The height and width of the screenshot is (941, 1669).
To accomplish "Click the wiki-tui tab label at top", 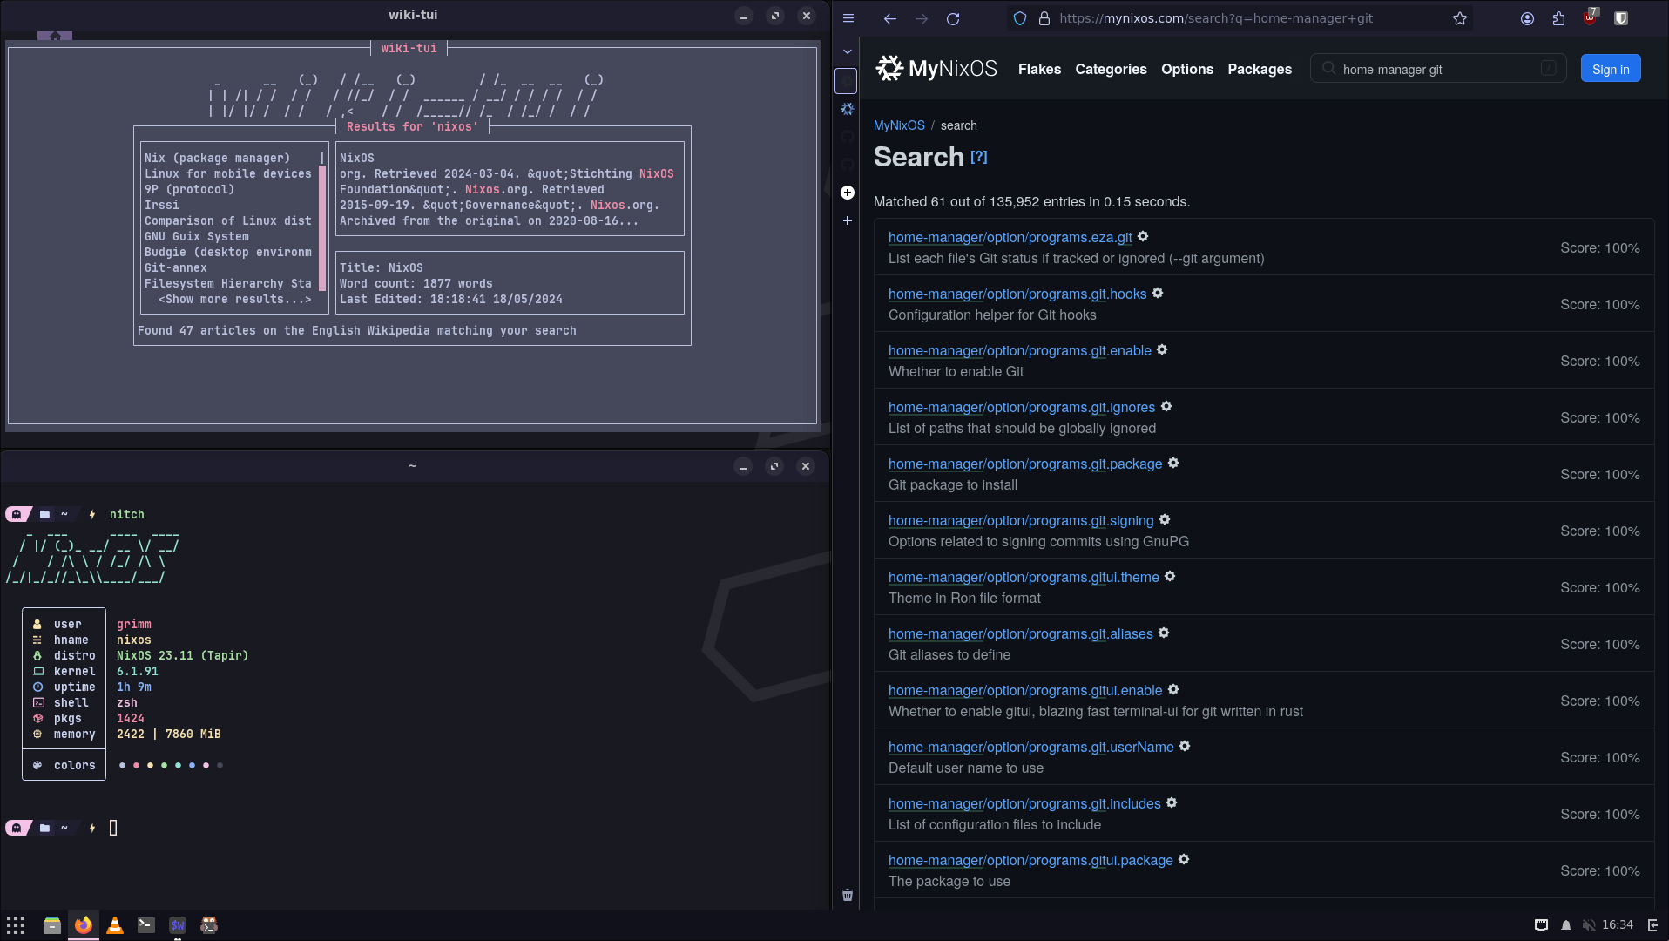I will click(x=409, y=48).
